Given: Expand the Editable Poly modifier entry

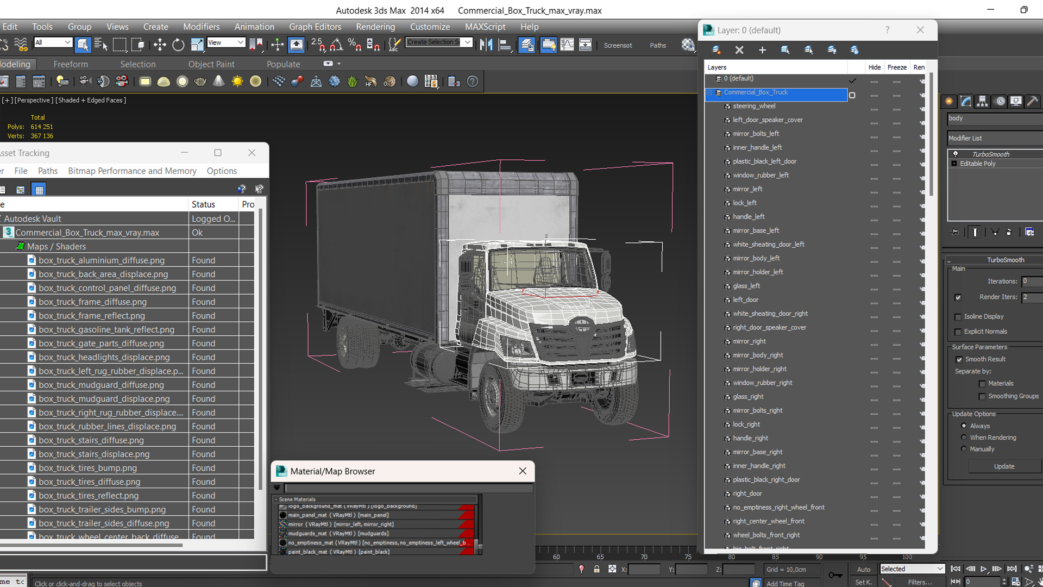Looking at the screenshot, I should 954,164.
